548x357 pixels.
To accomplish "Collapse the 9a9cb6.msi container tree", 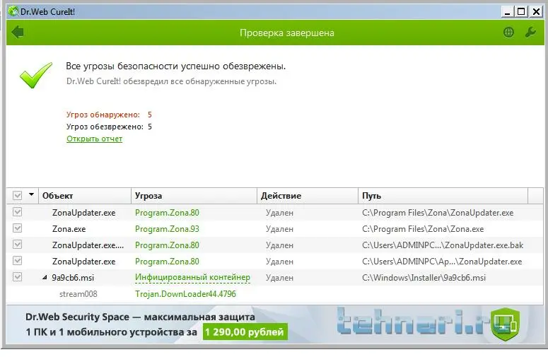I will (x=45, y=277).
